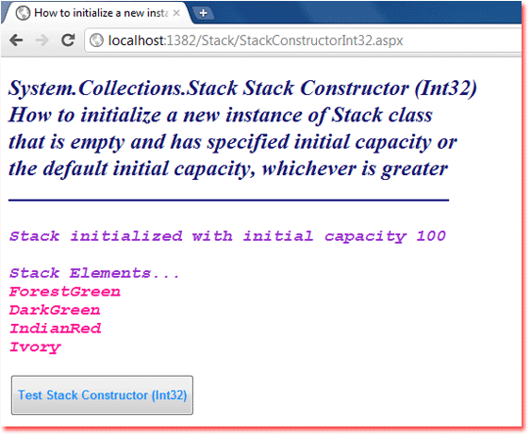This screenshot has width=531, height=434.
Task: Click the 'Ivory' stack element text
Action: [35, 347]
